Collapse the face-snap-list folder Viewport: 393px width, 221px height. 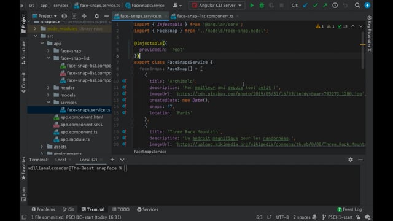point(49,58)
